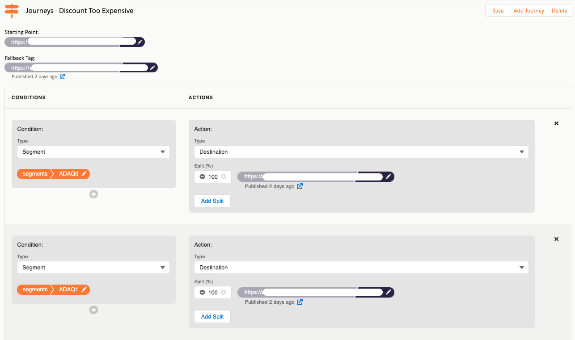Click the split percentage field in second action
575x340 pixels.
point(213,293)
